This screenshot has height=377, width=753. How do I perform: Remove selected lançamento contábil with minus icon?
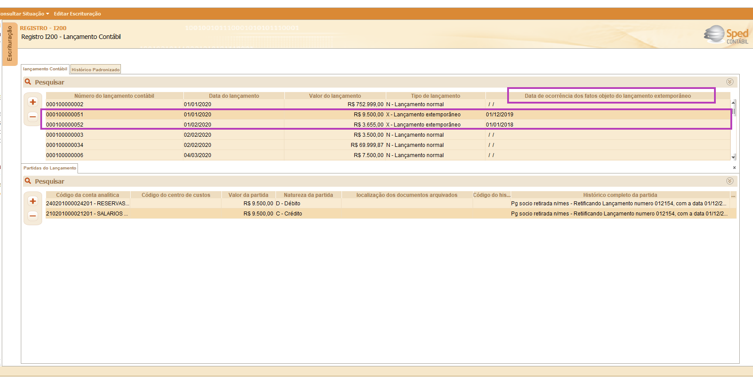pos(33,117)
